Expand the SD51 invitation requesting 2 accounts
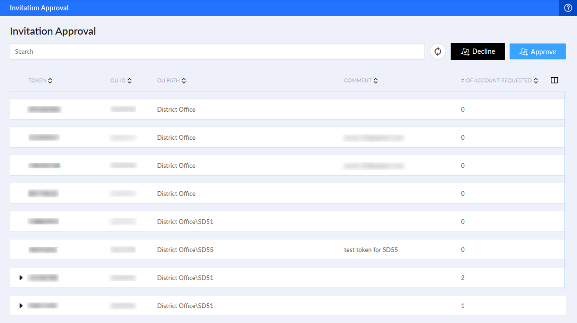577x323 pixels. 21,277
